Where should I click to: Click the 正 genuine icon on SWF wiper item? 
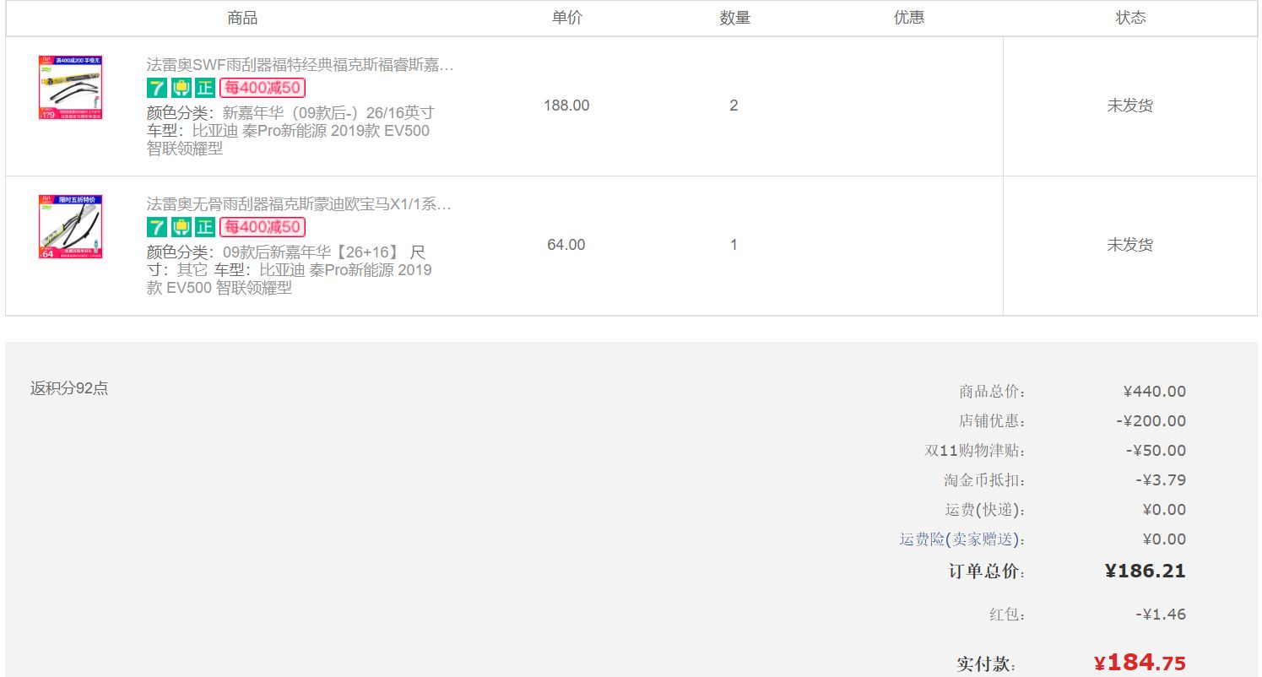pos(205,88)
